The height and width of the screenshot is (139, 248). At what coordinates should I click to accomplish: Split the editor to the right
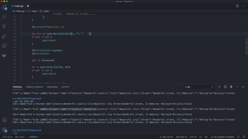(x=237, y=6)
